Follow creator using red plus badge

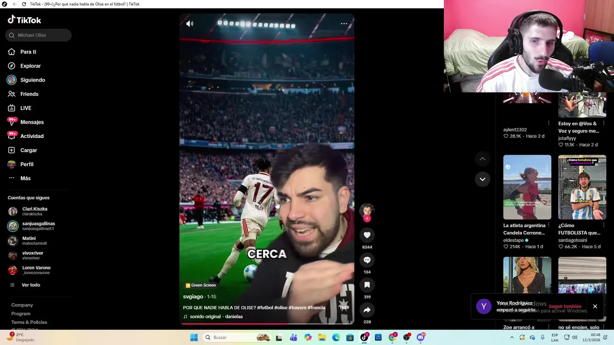(367, 218)
